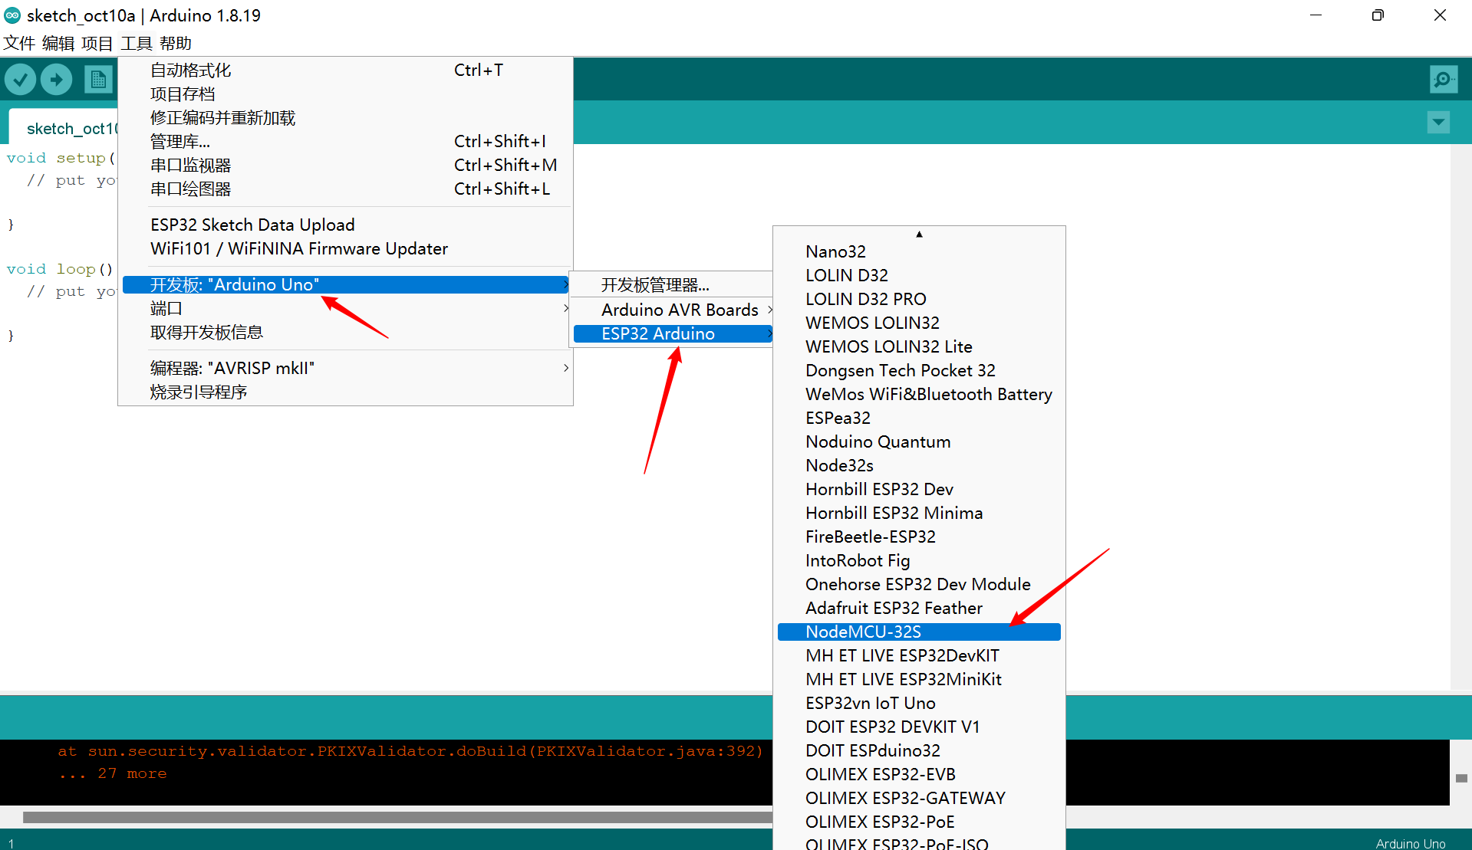Open Serial Monitor magnifier icon
Screen dimensions: 1472x850
click(x=1443, y=79)
